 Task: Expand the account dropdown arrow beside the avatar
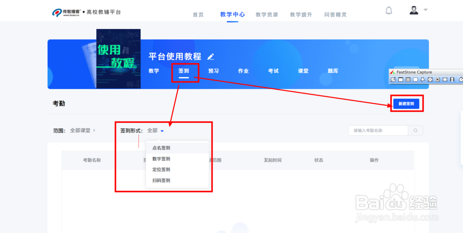[x=425, y=10]
